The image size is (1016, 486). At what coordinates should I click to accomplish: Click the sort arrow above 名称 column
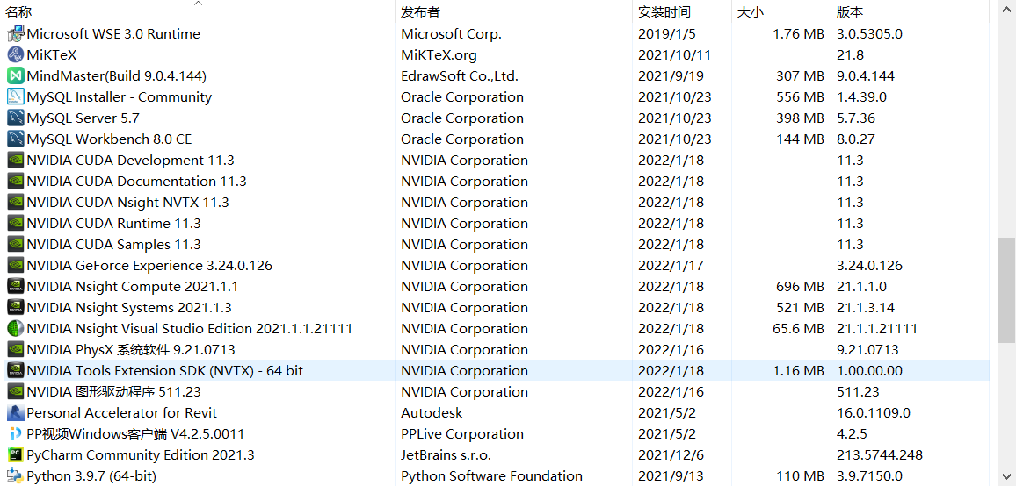(199, 4)
